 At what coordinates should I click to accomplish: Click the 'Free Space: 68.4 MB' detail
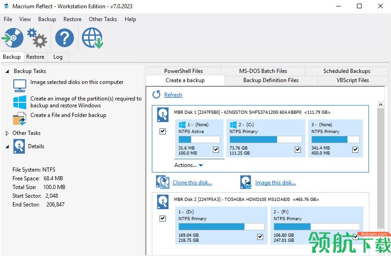click(x=38, y=178)
